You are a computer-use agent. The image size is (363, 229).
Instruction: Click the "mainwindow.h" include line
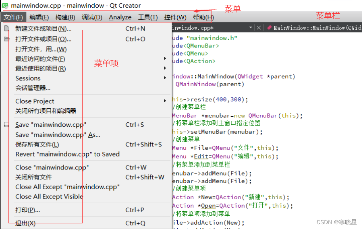[205, 38]
